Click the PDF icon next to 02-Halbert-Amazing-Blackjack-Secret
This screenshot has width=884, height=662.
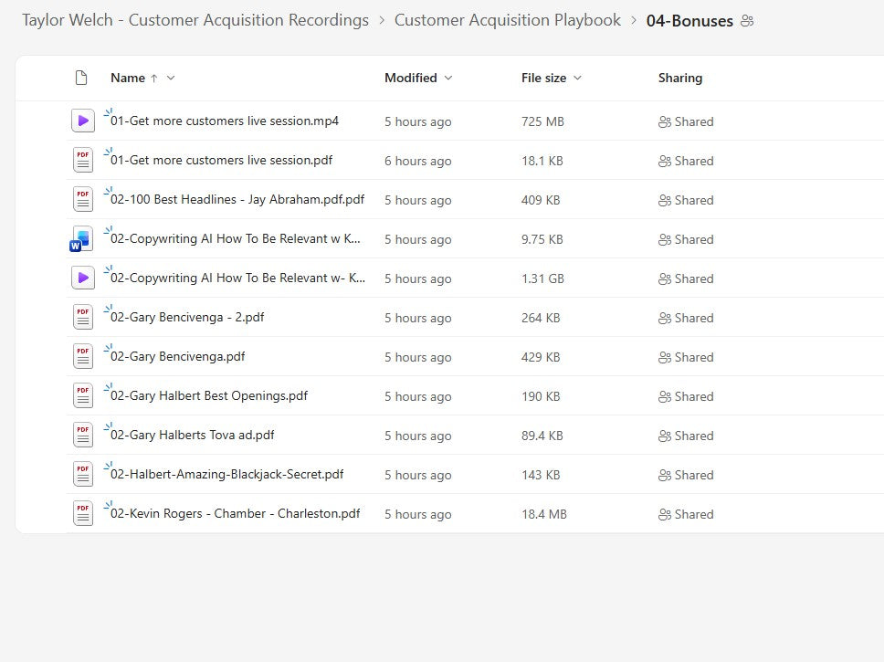pyautogui.click(x=82, y=474)
